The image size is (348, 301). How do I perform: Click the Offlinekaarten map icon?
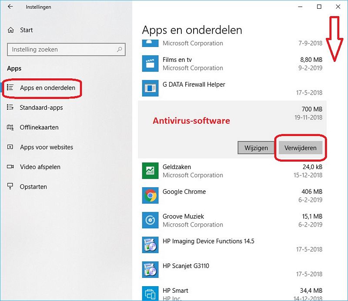[10, 127]
